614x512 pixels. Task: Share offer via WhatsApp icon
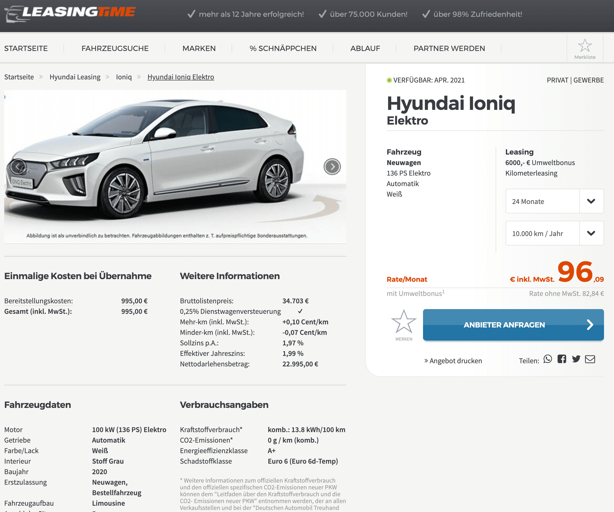coord(548,359)
